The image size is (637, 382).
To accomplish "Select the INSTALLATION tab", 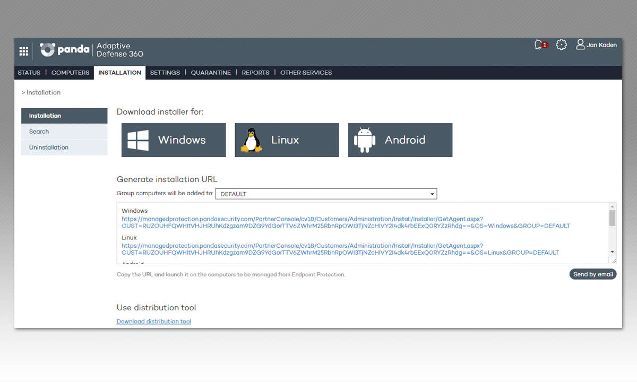I will 120,73.
